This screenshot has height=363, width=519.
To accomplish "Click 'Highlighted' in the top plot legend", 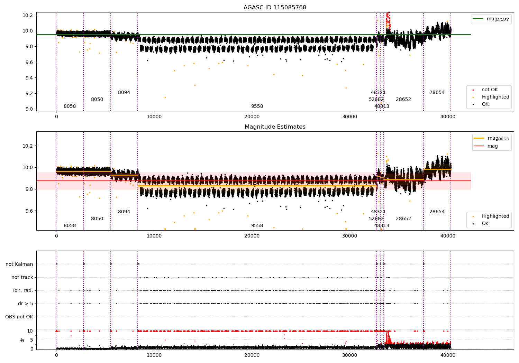I will [495, 97].
